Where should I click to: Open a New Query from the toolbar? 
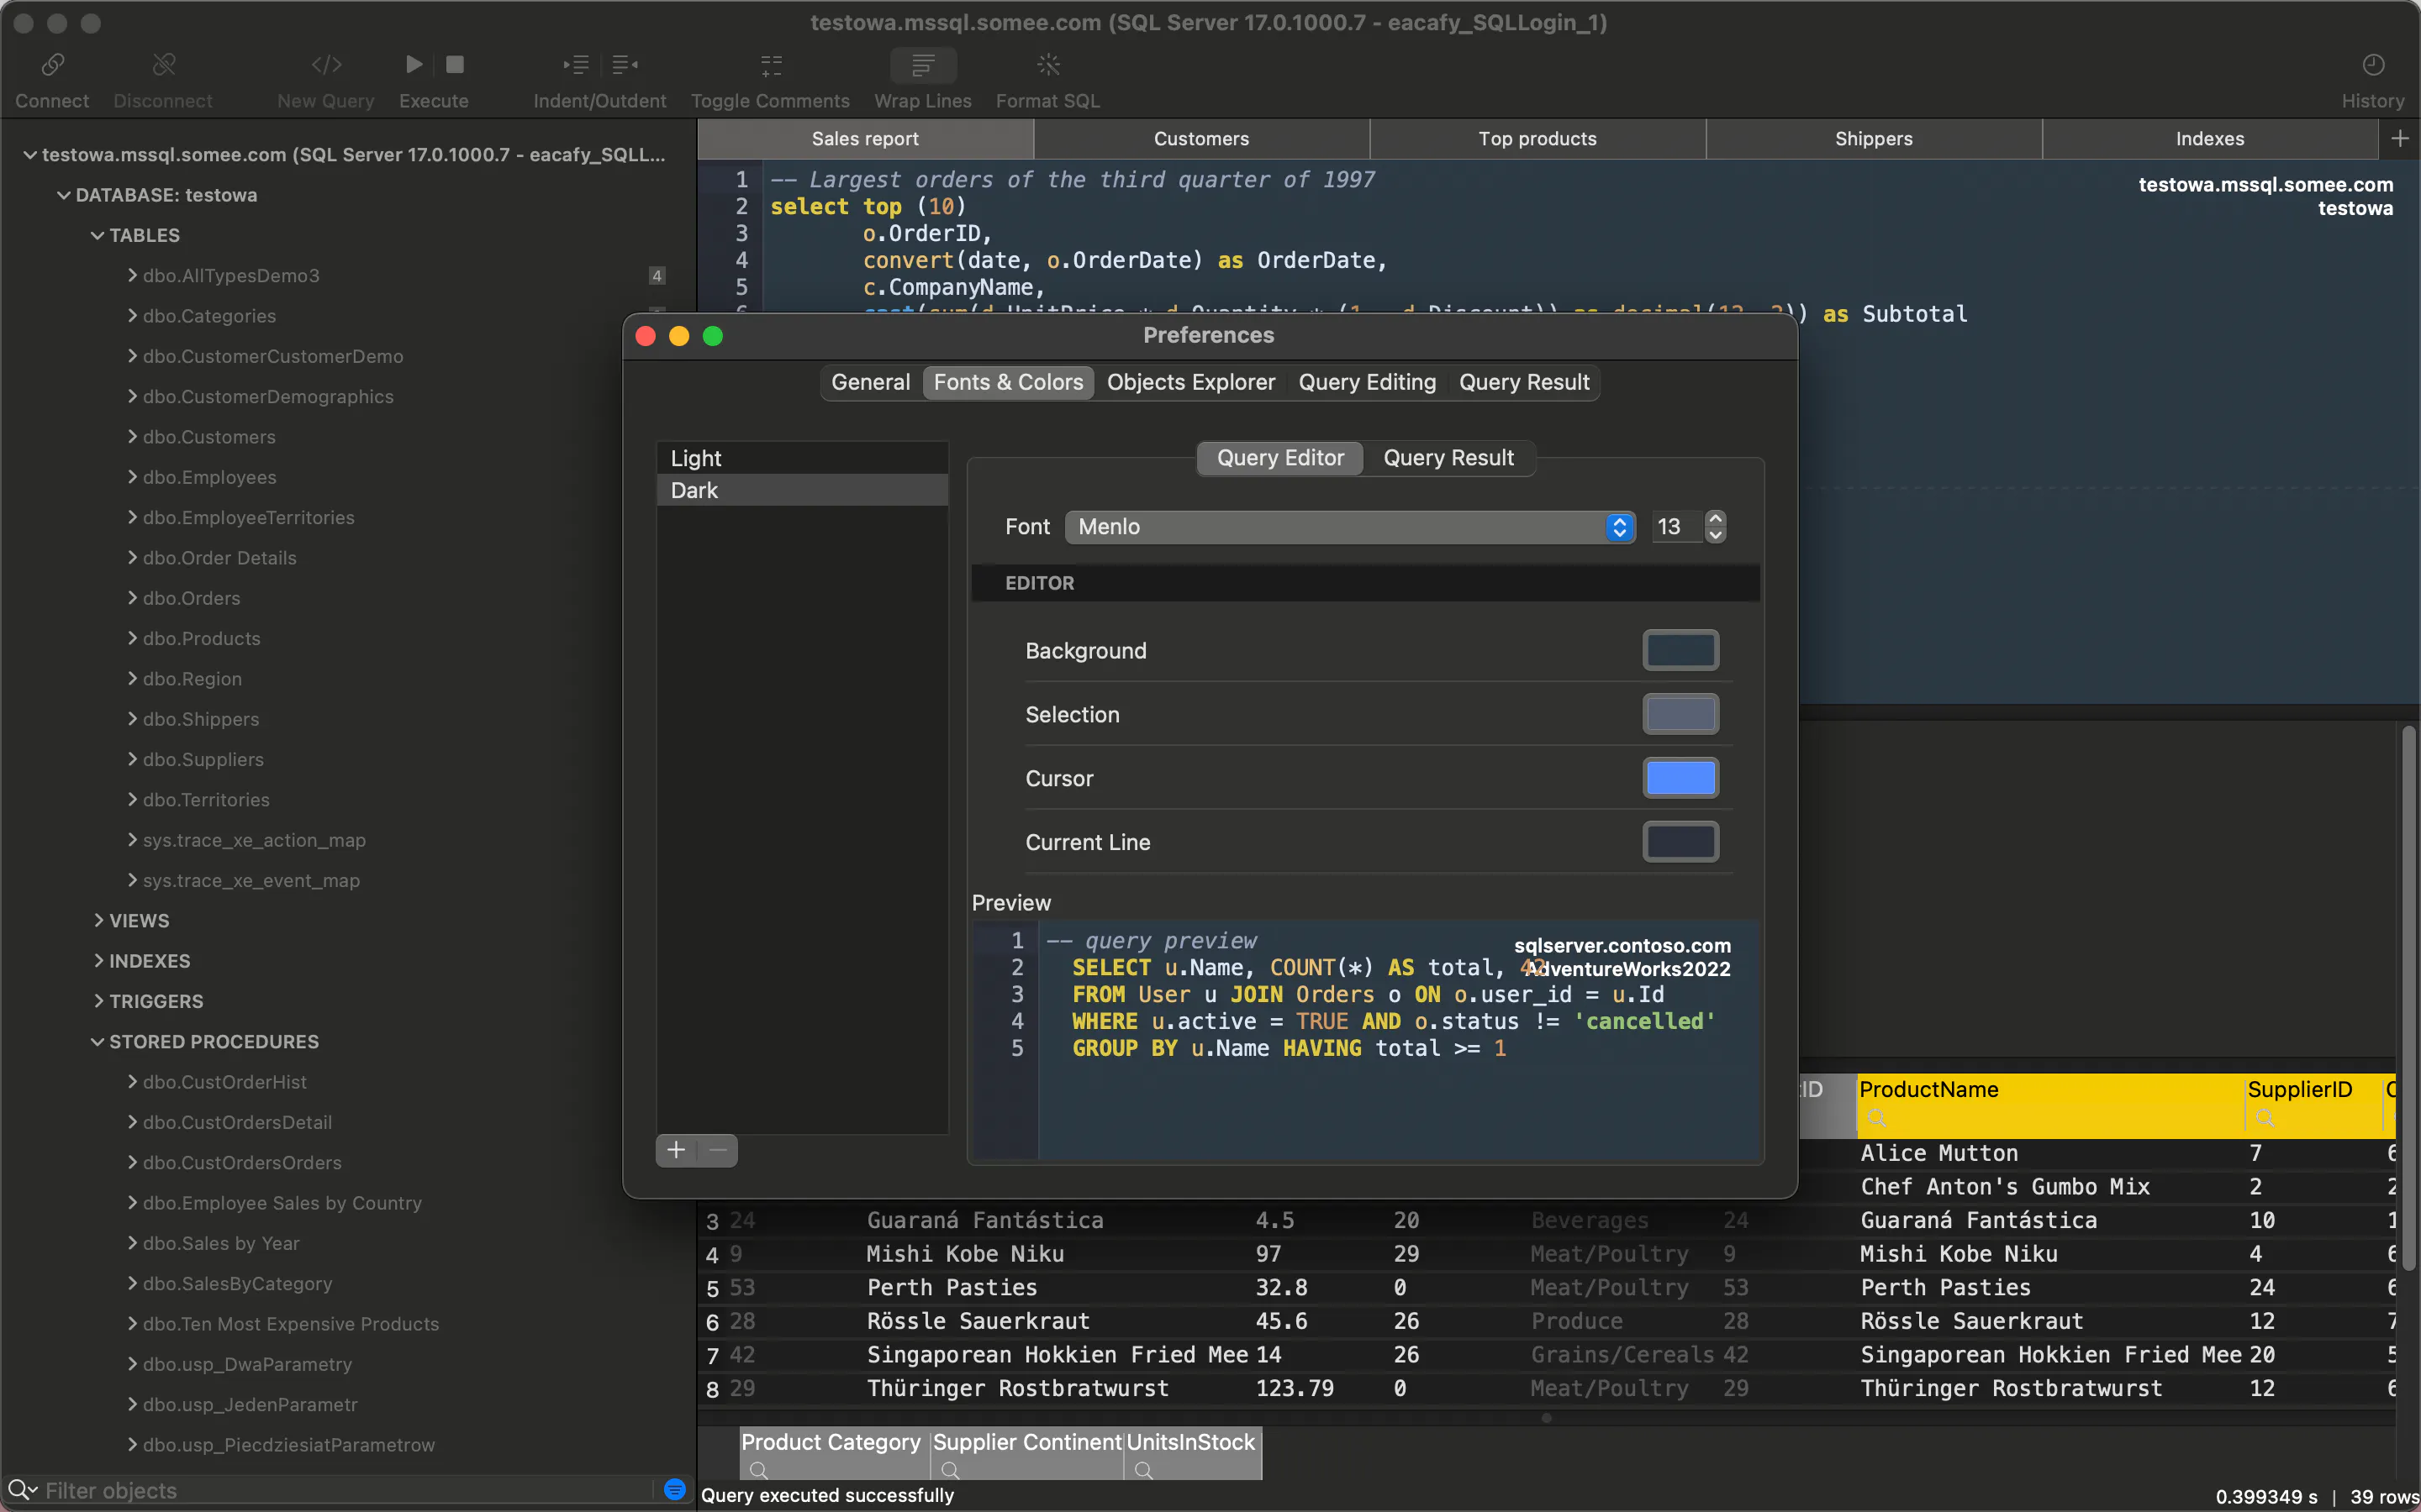326,65
